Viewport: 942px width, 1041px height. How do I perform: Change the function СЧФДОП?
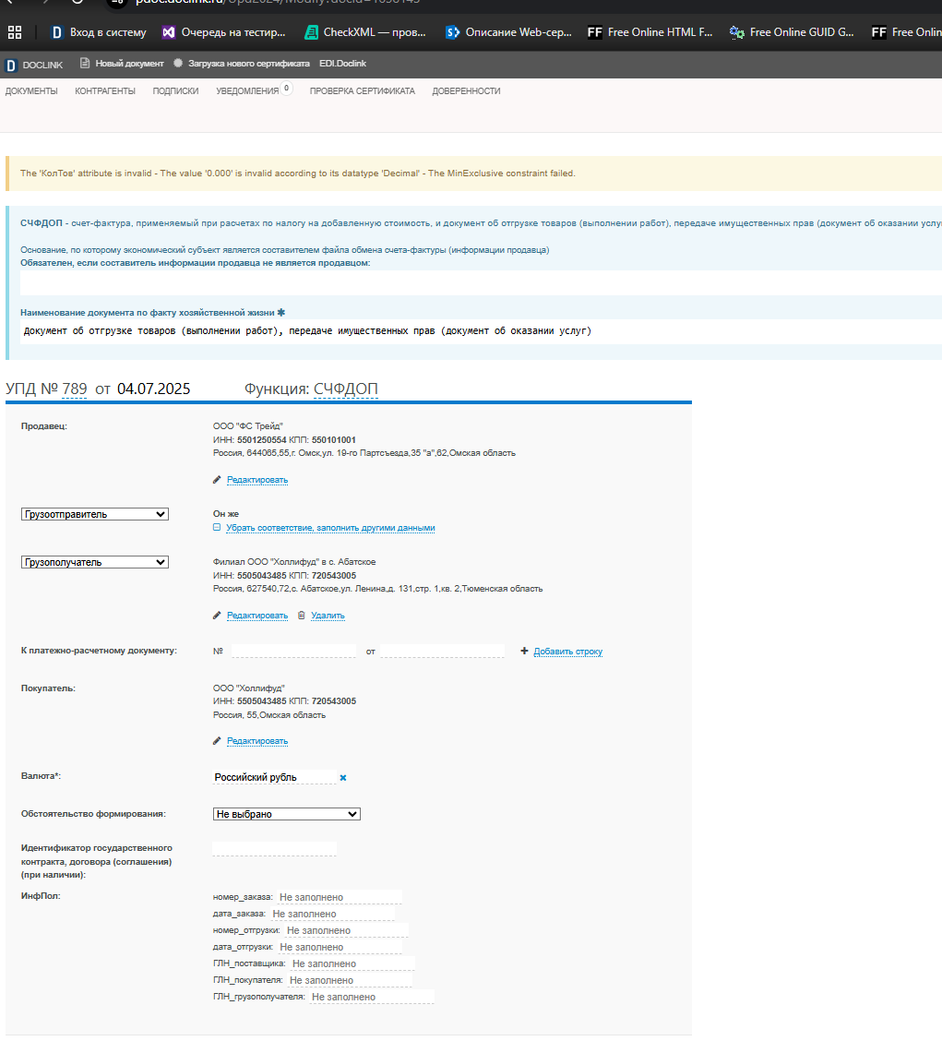(345, 389)
